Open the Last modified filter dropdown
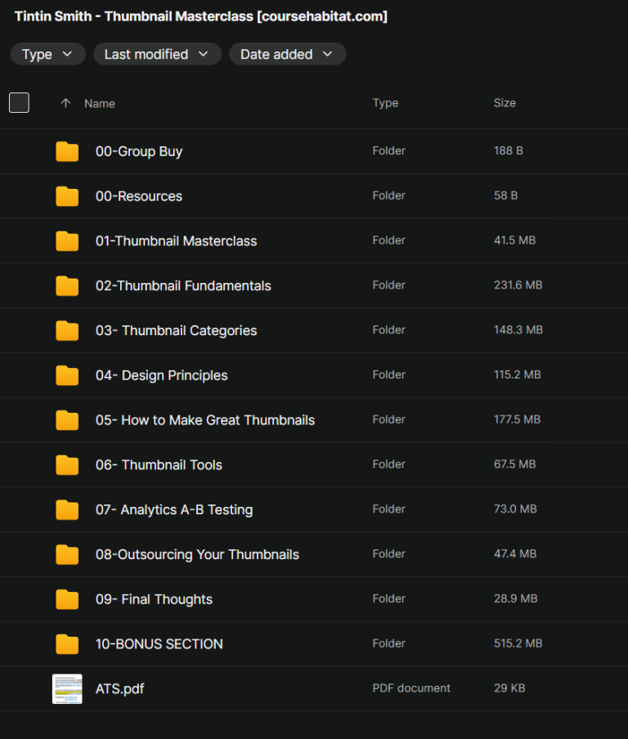 (x=157, y=54)
